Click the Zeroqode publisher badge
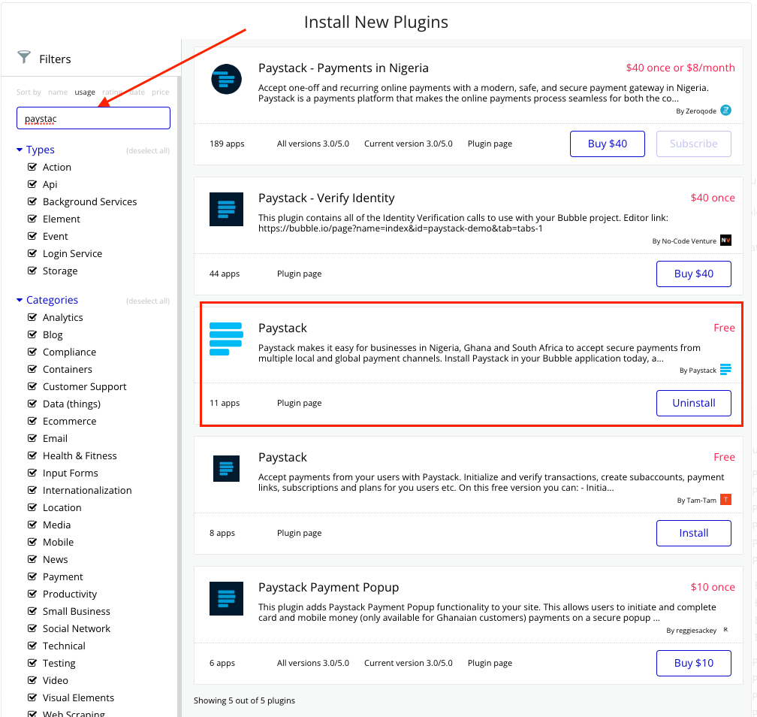 coord(725,110)
